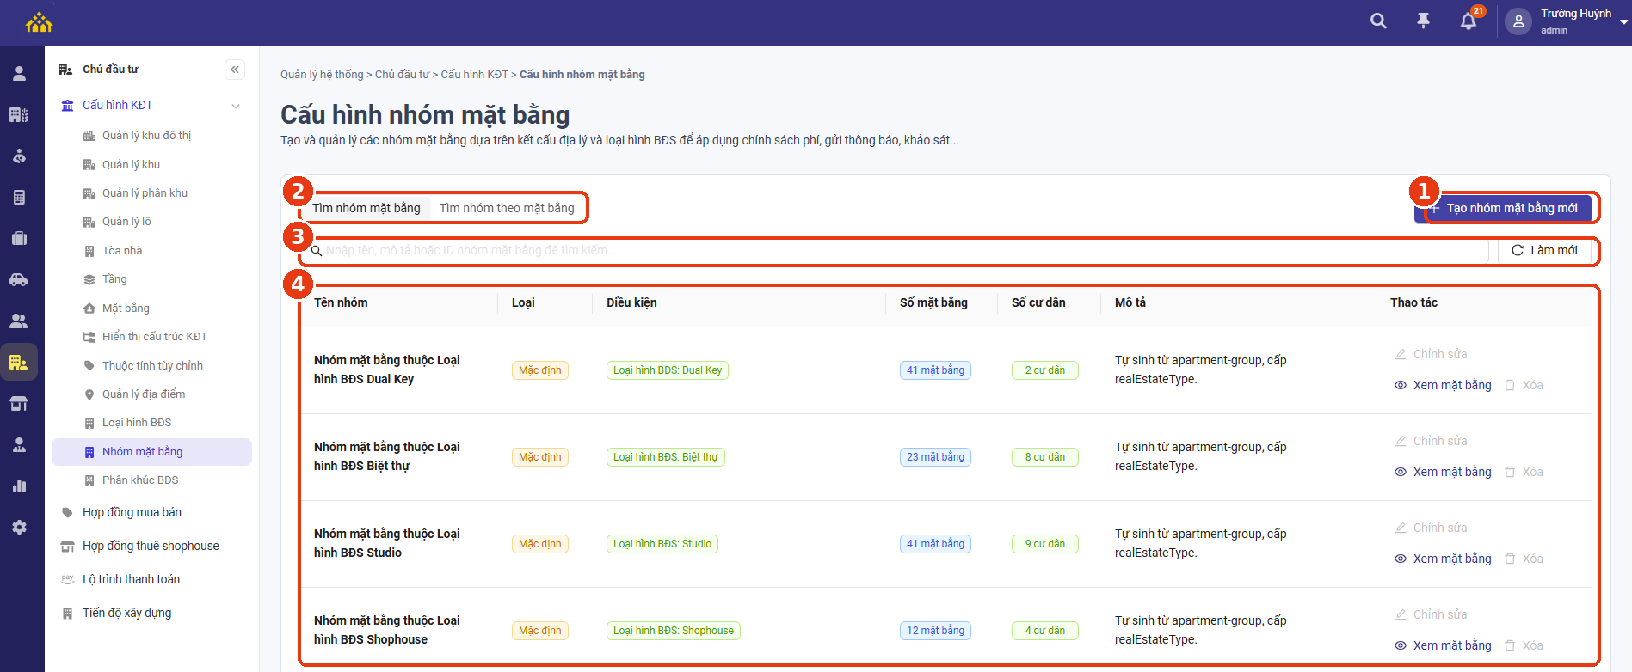Open the calculator icon in the left rail
Viewport: 1632px width, 672px height.
click(x=19, y=198)
